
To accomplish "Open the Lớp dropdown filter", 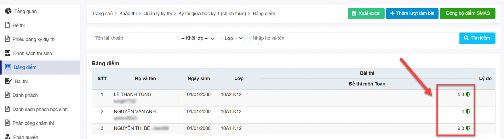I will click(x=231, y=38).
